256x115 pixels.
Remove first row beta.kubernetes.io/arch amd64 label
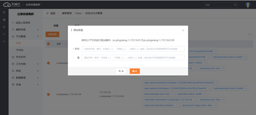tap(245, 57)
